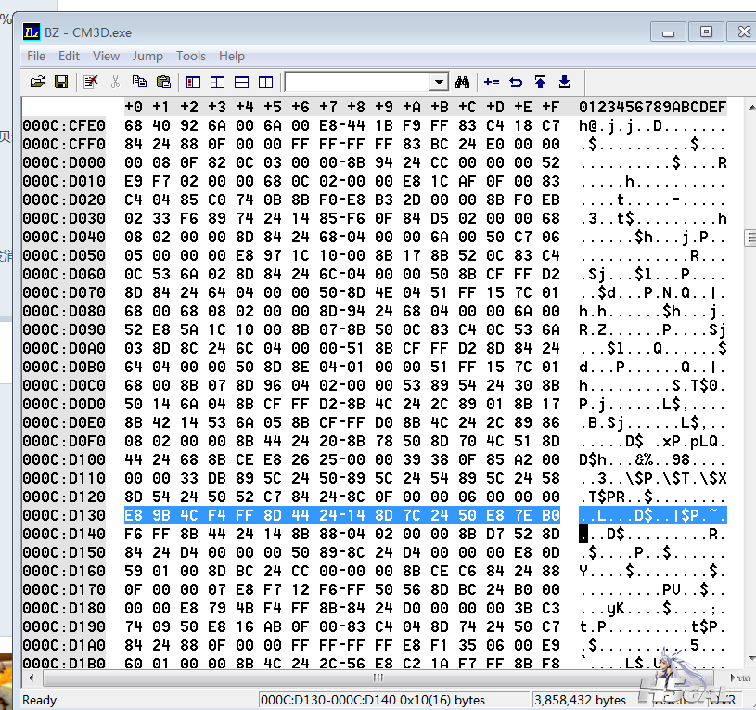
Task: Click the Ready status bar text
Action: (x=40, y=700)
